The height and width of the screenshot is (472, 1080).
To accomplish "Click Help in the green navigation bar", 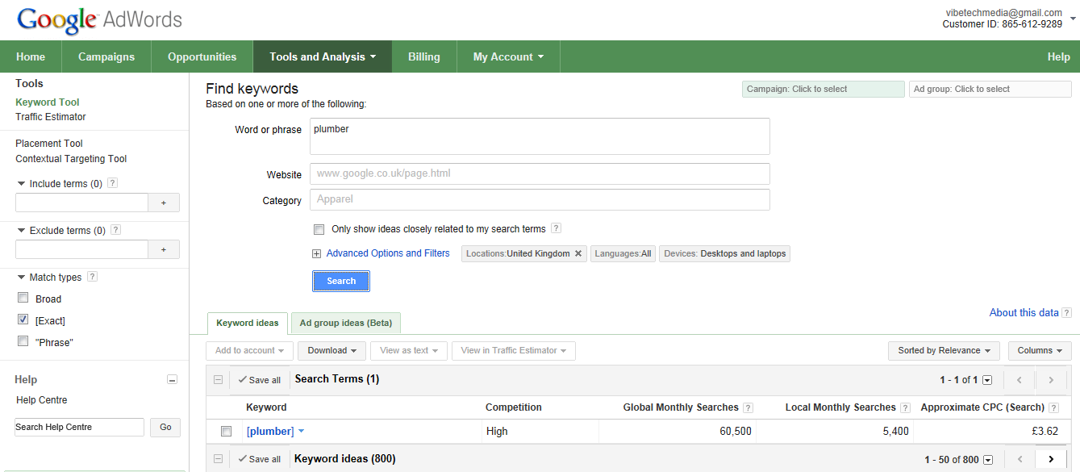I will 1058,56.
